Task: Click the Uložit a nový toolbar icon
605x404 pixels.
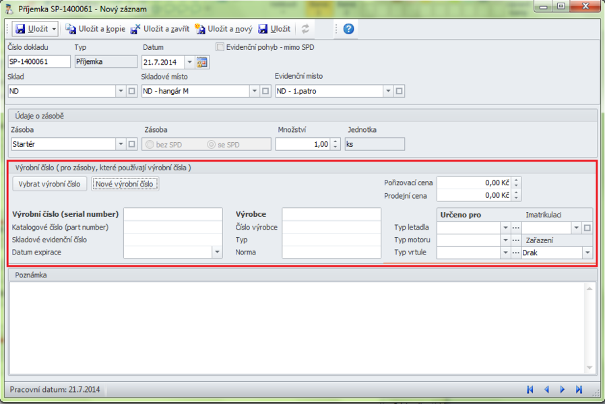Action: coord(199,29)
